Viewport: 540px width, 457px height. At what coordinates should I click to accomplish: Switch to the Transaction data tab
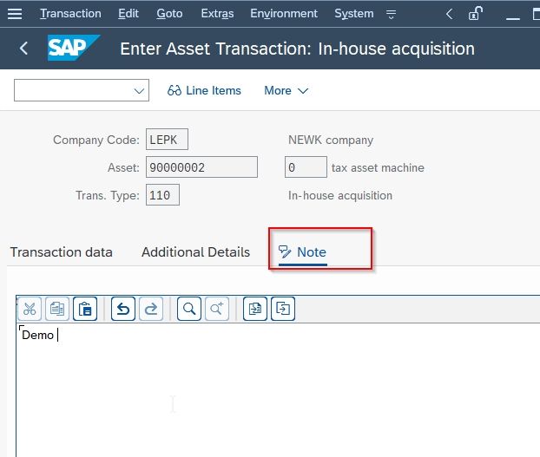[x=62, y=252]
